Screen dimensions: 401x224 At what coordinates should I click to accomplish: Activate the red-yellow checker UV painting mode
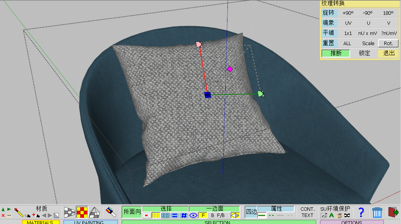click(x=82, y=212)
